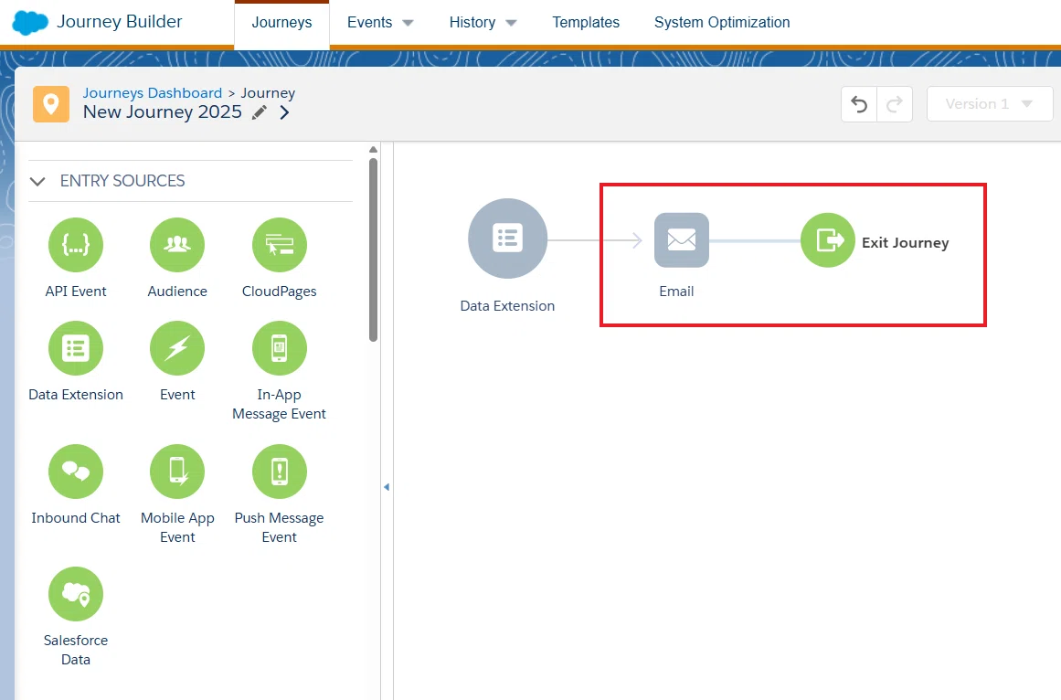Image resolution: width=1061 pixels, height=700 pixels.
Task: Click the Email label under activity
Action: click(x=676, y=292)
